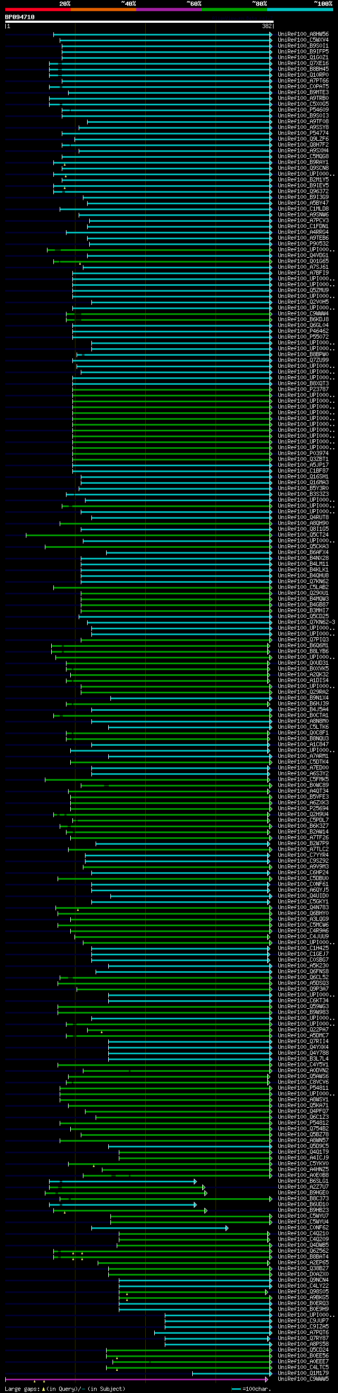Select the query name BP094710

[x=20, y=17]
